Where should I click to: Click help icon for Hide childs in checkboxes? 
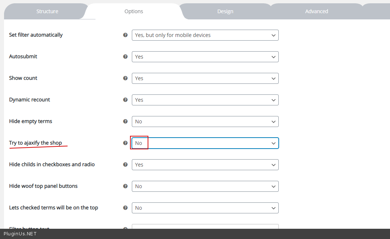tap(125, 165)
